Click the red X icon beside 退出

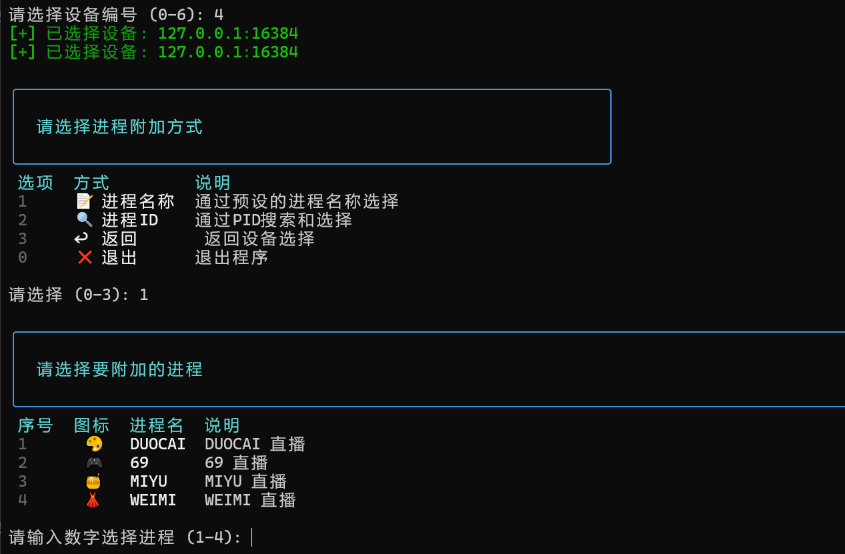coord(84,257)
